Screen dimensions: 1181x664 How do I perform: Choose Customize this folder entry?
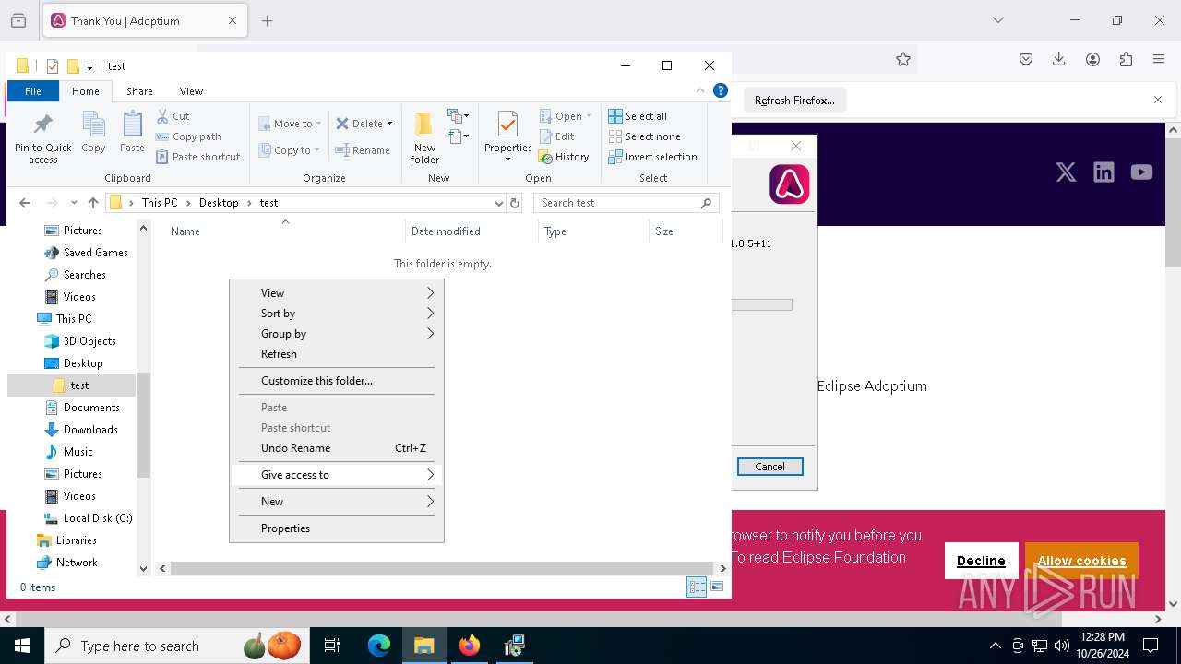pyautogui.click(x=337, y=381)
